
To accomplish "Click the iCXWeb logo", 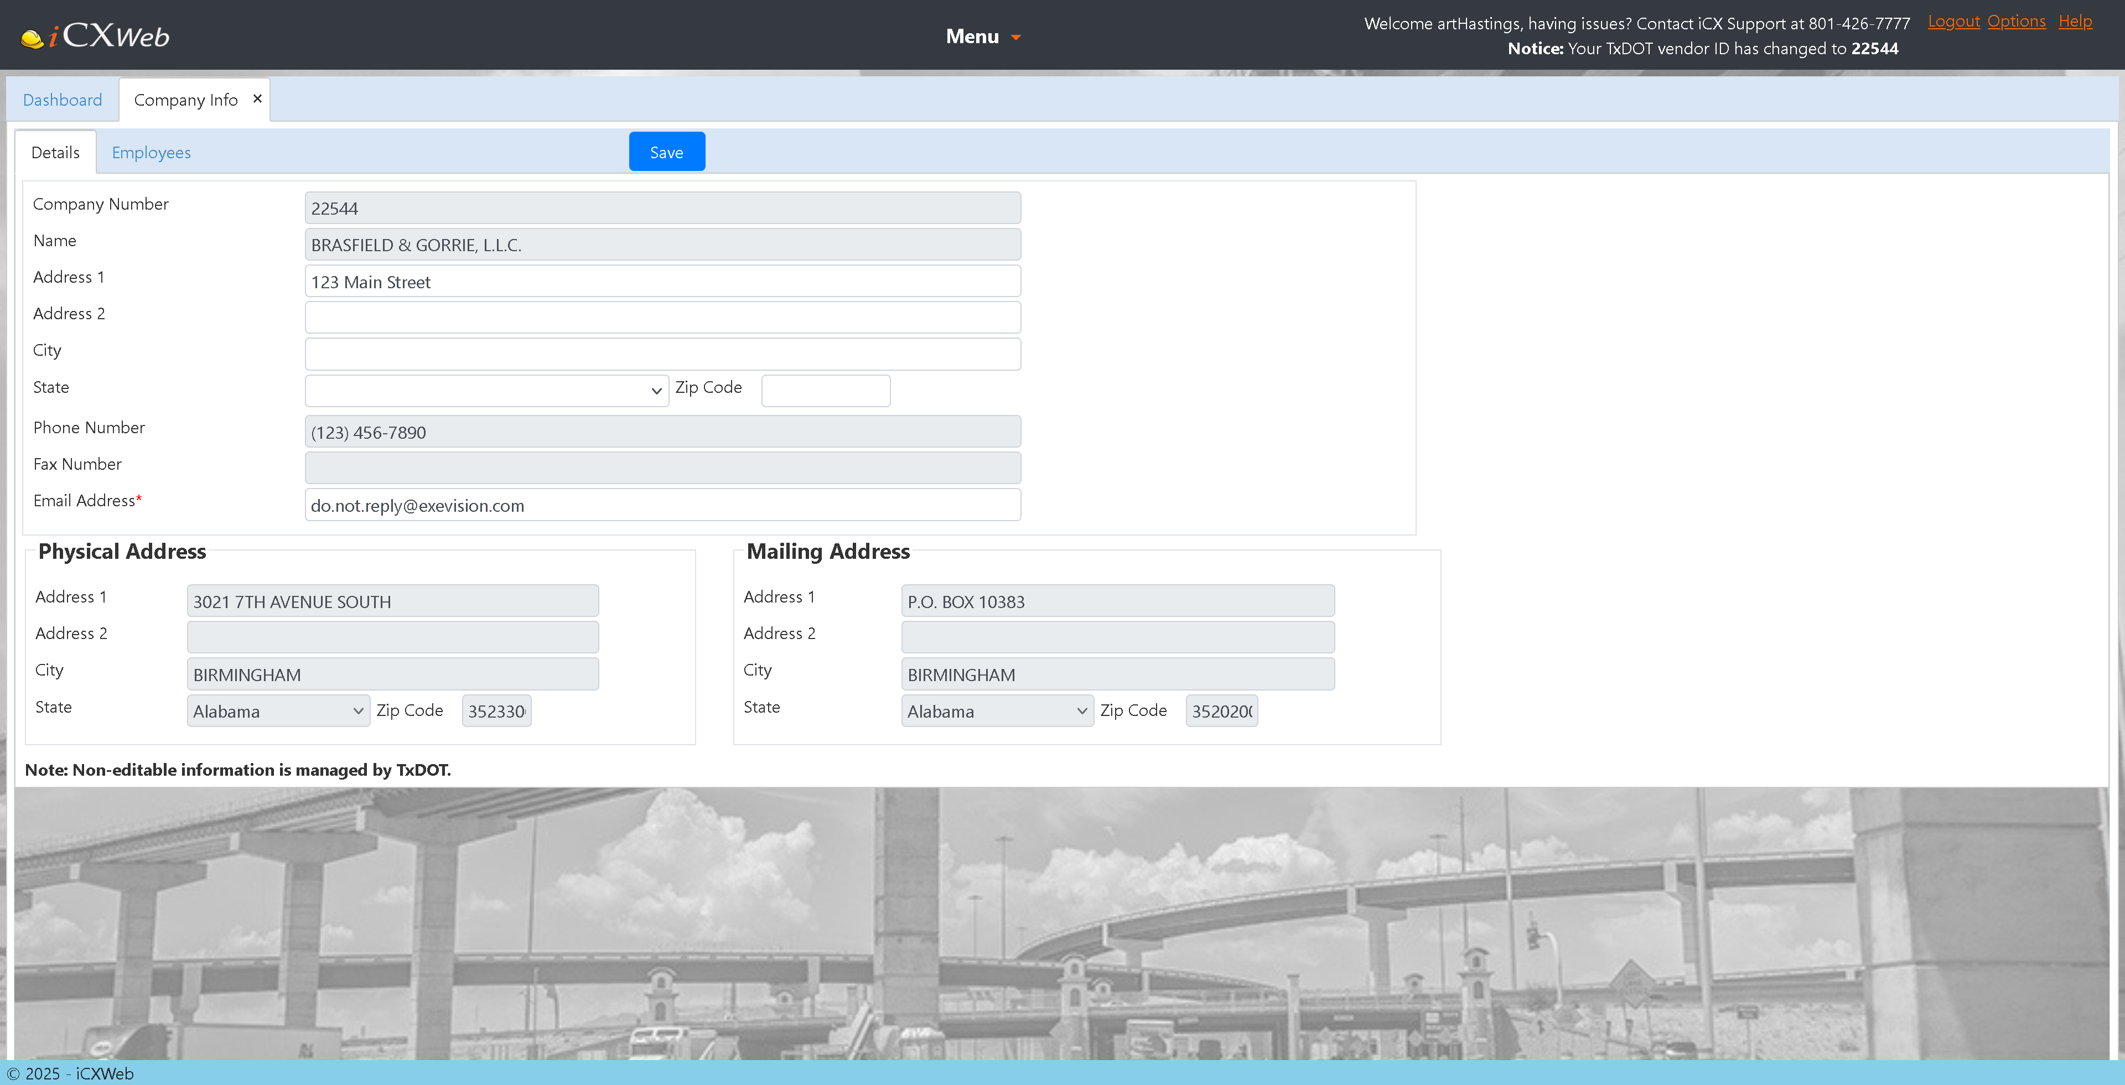I will pyautogui.click(x=95, y=35).
